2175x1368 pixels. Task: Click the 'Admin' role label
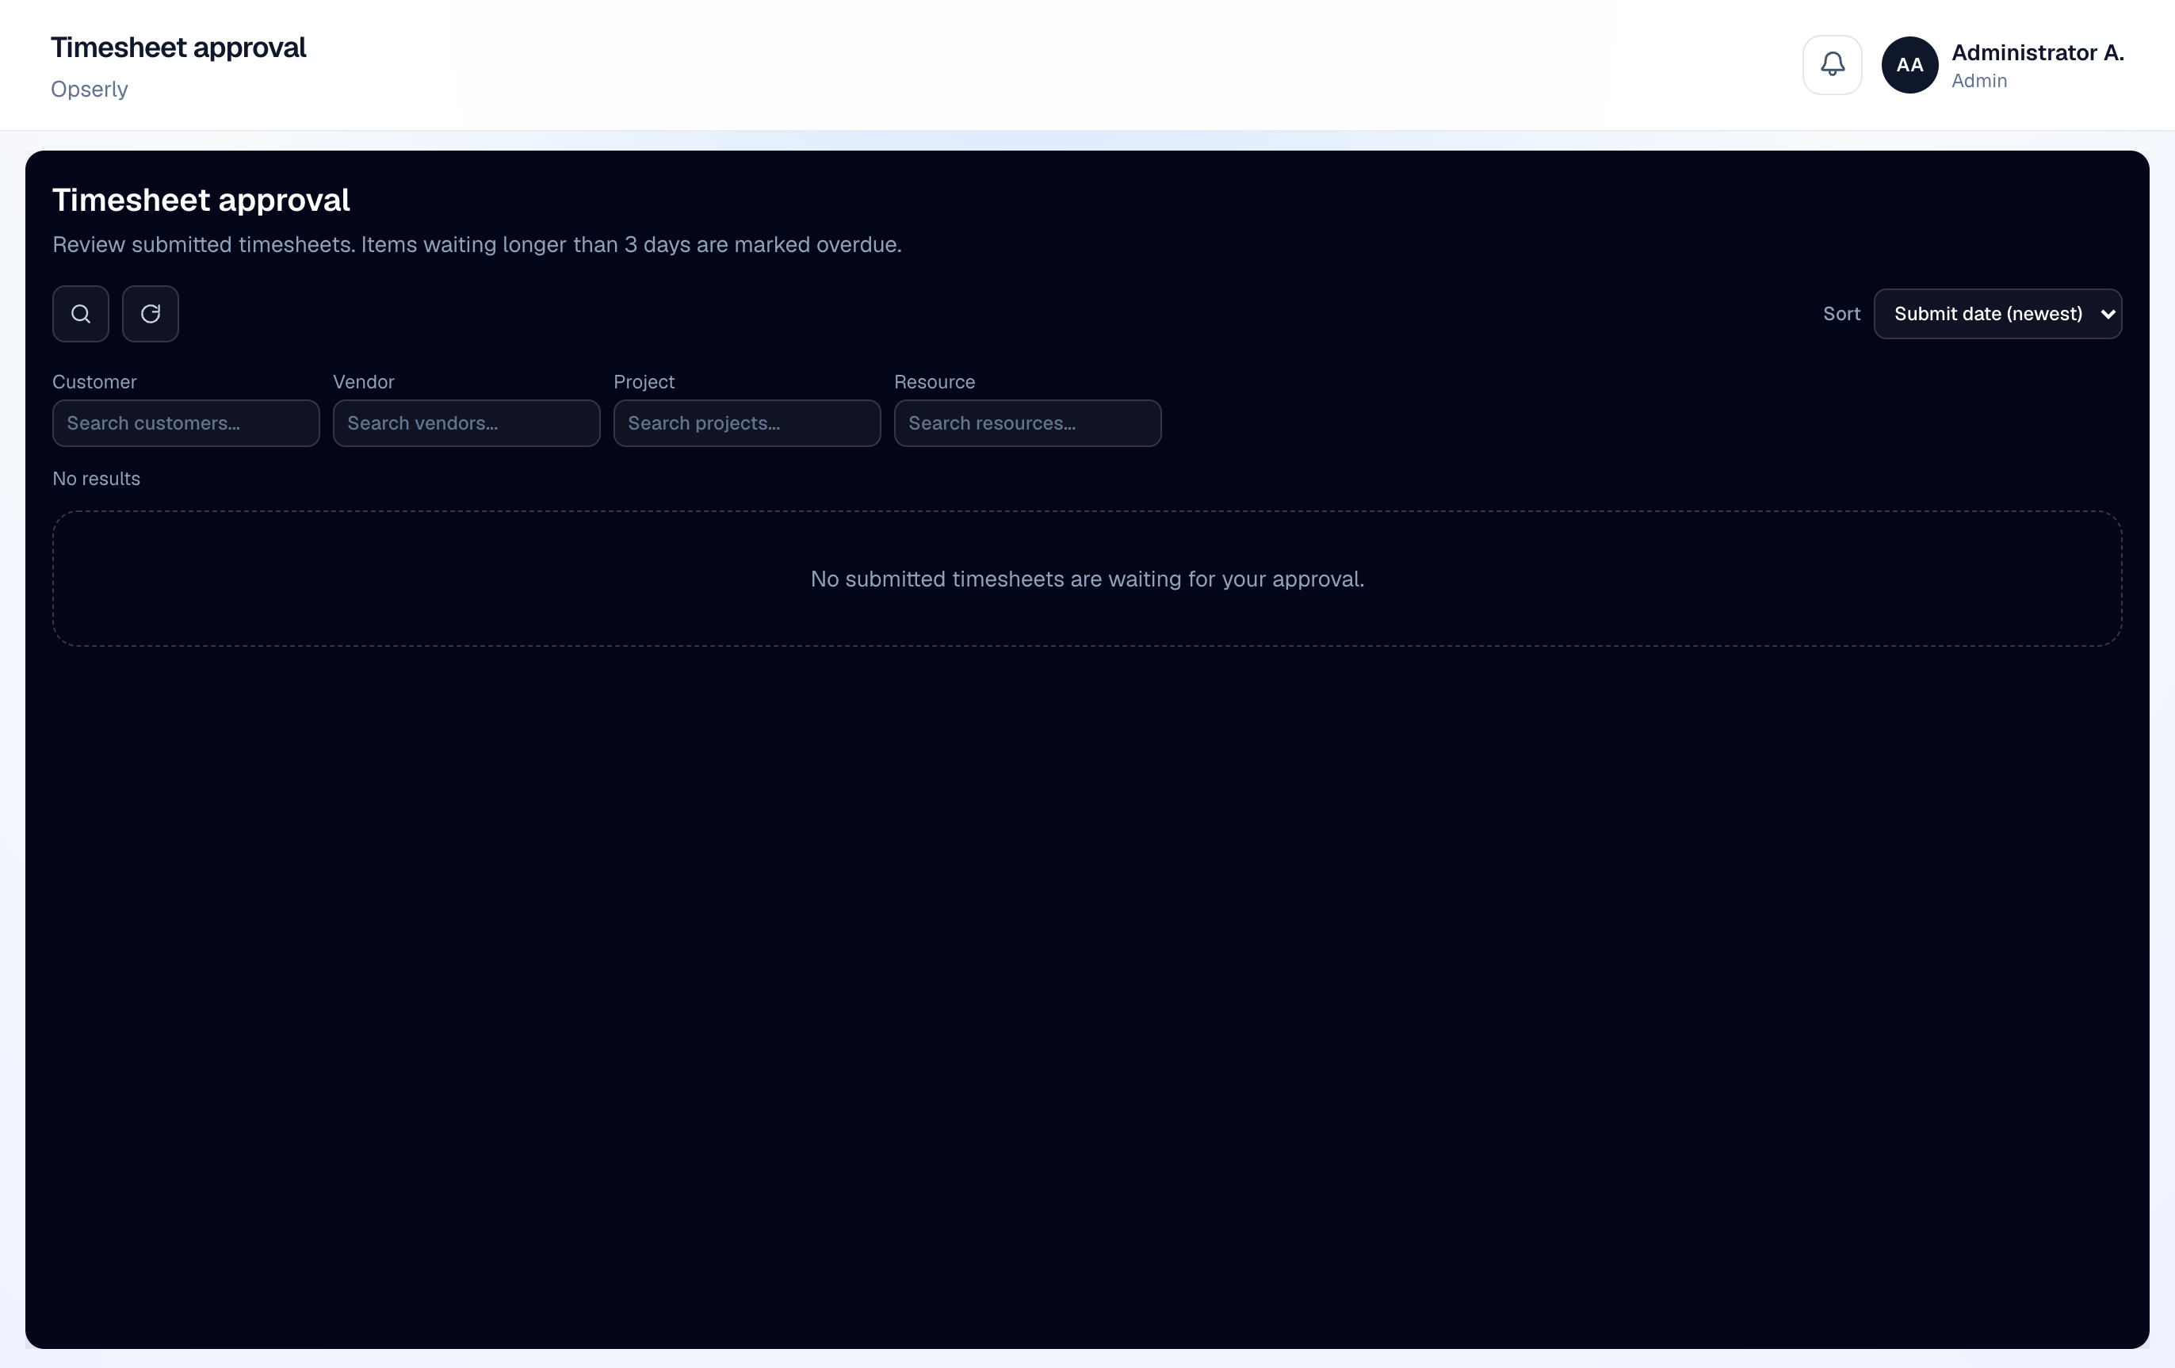click(1979, 80)
